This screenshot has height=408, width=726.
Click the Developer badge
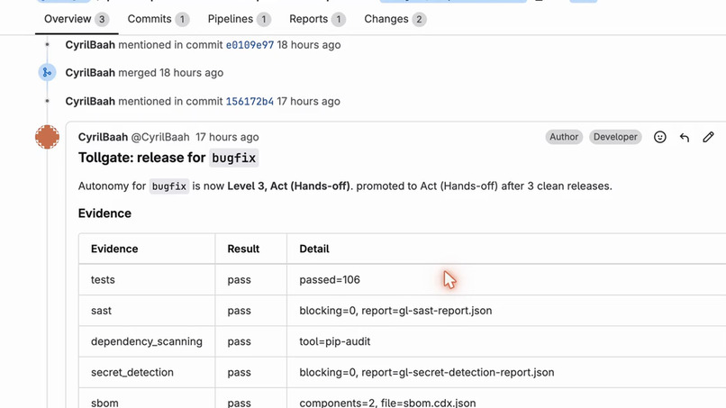pyautogui.click(x=615, y=137)
